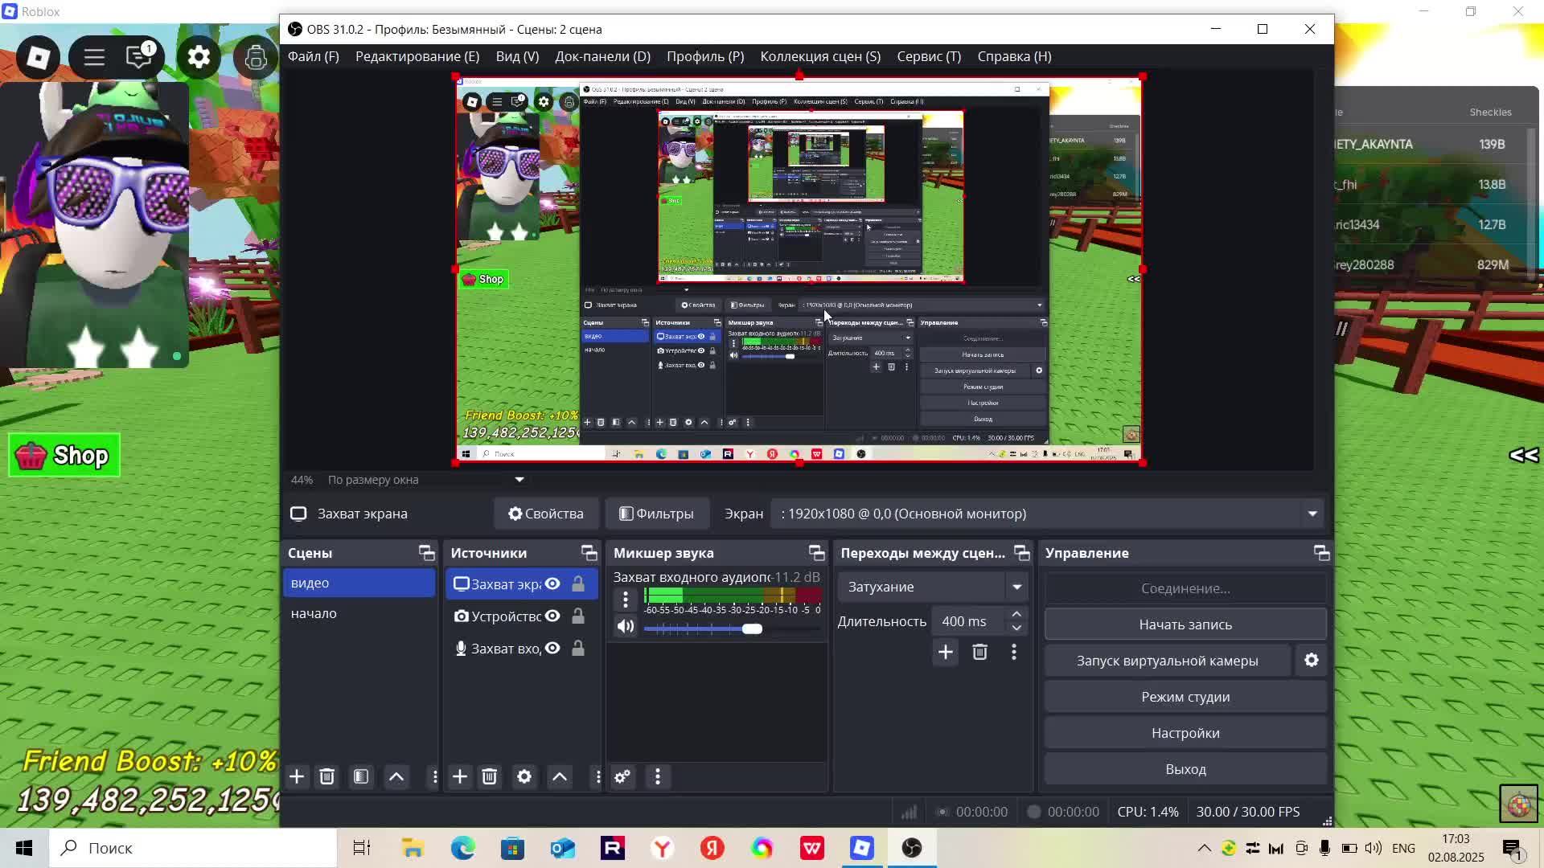Undock the Audio Mixer panel icon
This screenshot has width=1544, height=868.
[817, 553]
